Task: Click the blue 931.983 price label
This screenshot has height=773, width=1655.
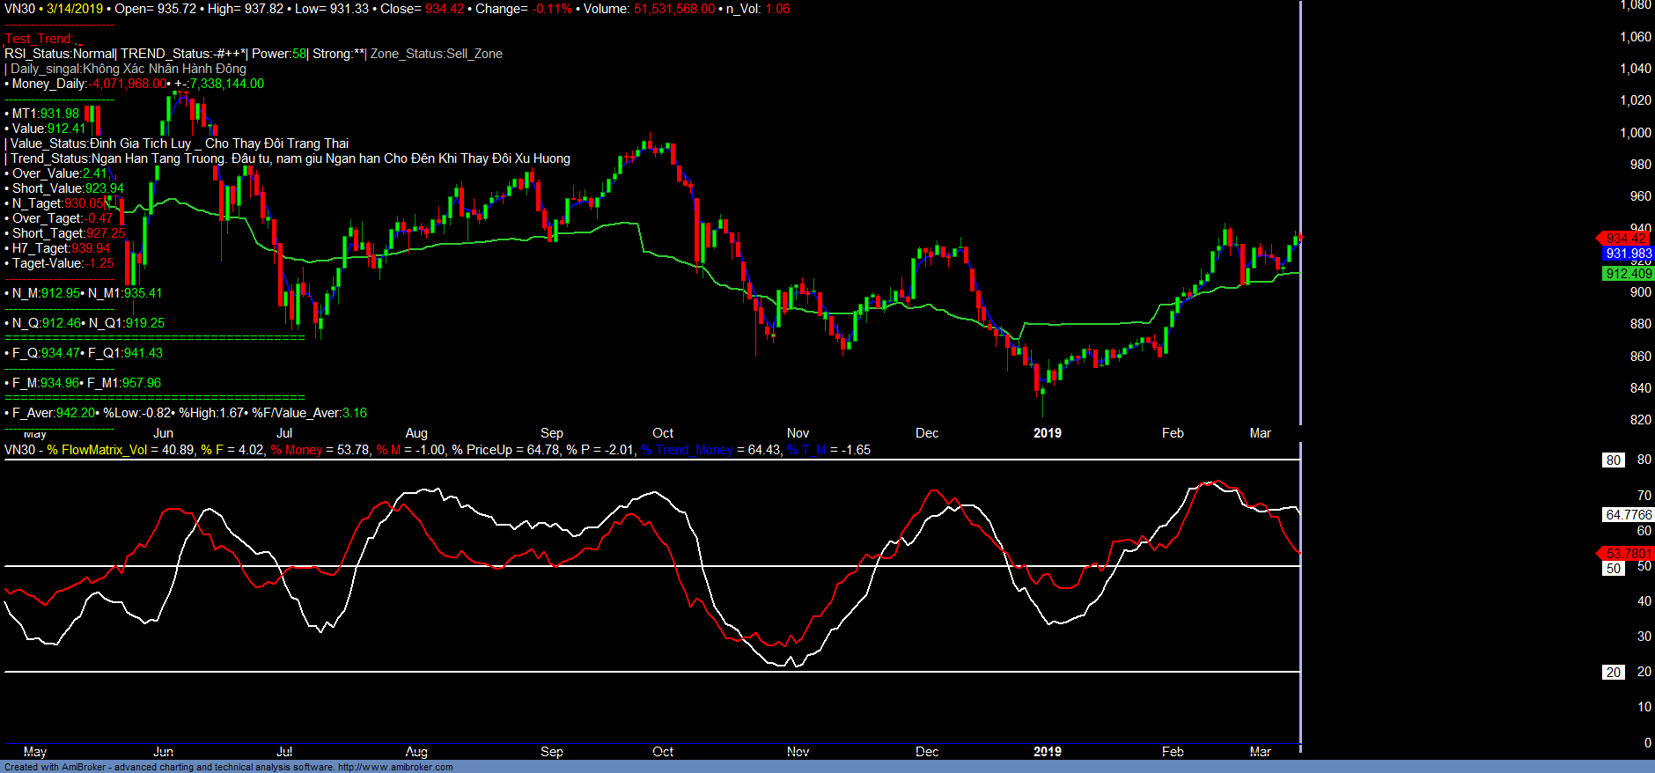Action: click(x=1628, y=254)
